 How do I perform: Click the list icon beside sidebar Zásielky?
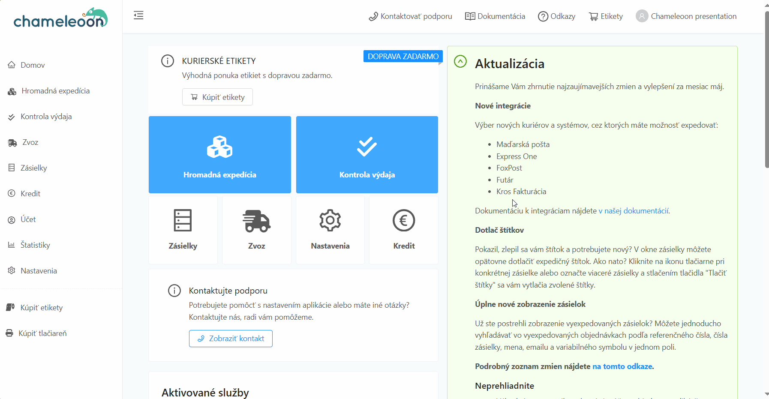point(12,168)
